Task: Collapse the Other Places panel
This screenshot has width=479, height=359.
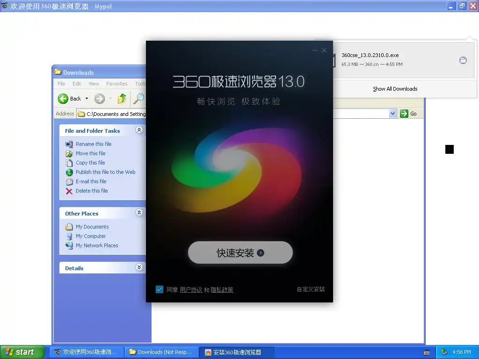Action: 139,213
